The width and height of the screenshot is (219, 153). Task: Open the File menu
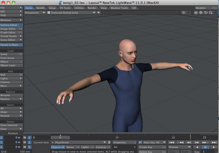tap(11, 8)
